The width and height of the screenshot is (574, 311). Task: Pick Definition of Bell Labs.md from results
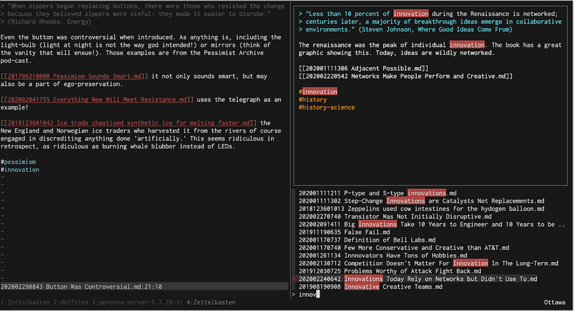pos(367,240)
